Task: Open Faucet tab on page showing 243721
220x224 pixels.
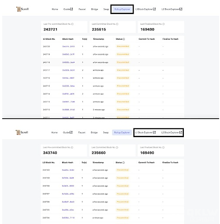Action: (82, 9)
